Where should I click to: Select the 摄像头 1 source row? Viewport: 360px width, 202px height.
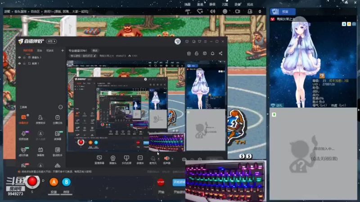(x=40, y=57)
